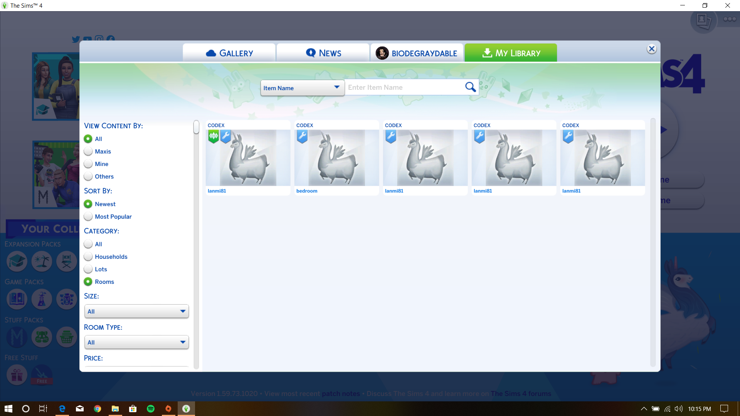Open the fifth lanmi81 room thumbnail
Viewport: 740px width, 416px height.
tap(602, 158)
